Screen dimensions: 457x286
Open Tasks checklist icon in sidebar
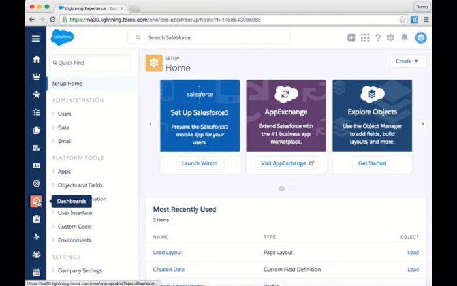point(37,112)
